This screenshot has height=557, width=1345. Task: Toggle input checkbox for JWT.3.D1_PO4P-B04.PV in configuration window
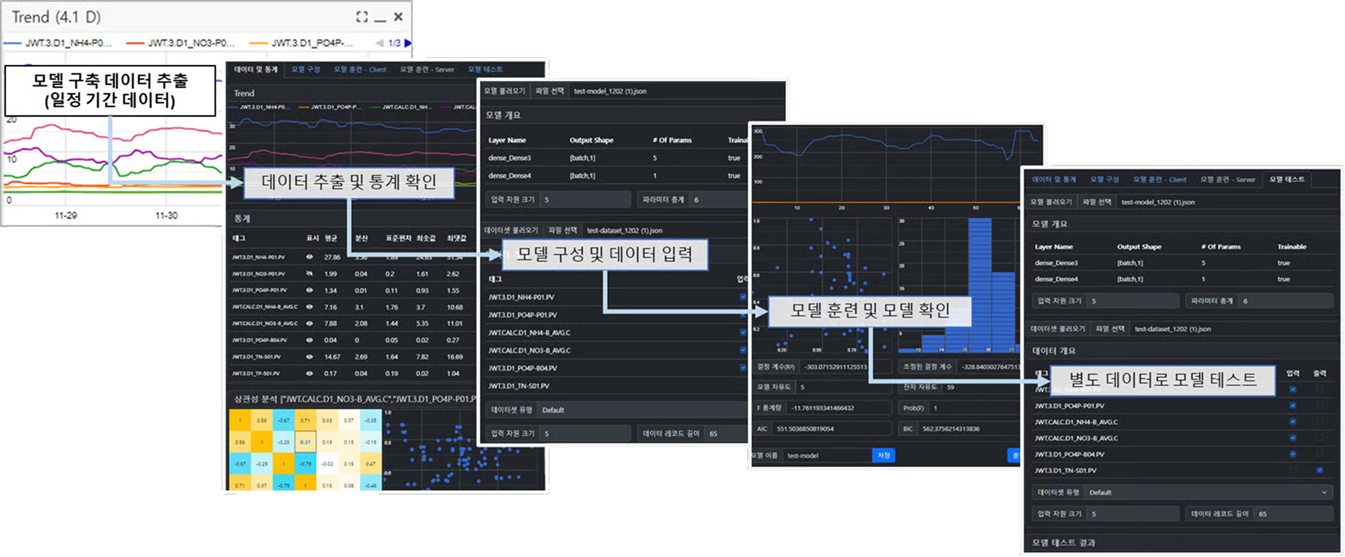coord(743,368)
